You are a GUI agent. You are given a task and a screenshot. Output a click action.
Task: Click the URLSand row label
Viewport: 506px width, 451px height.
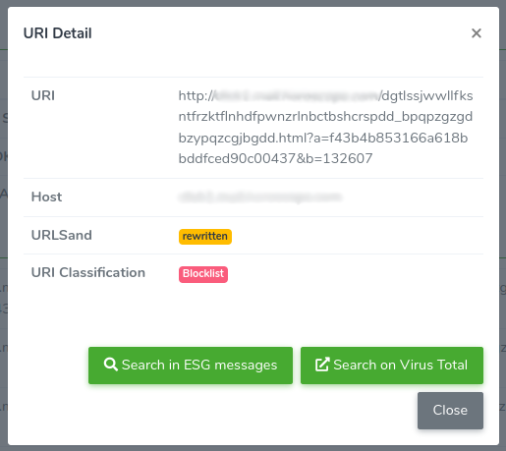(62, 236)
